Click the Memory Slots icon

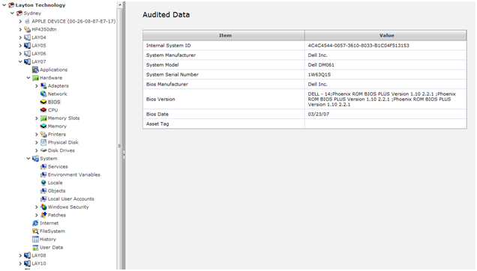click(43, 118)
